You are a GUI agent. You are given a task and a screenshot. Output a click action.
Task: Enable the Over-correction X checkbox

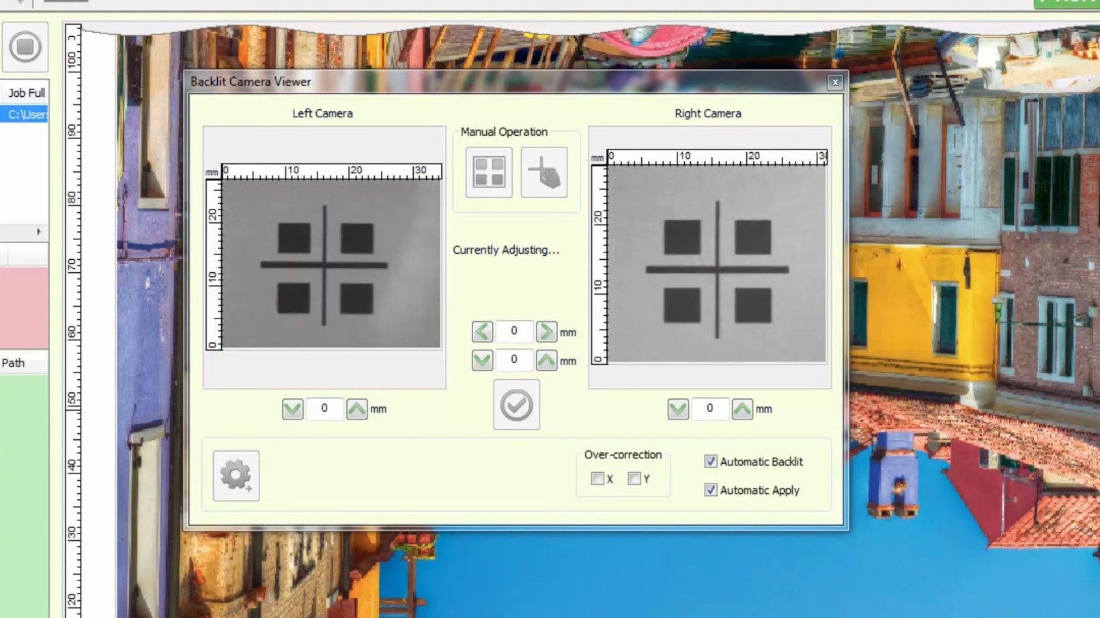click(x=597, y=479)
